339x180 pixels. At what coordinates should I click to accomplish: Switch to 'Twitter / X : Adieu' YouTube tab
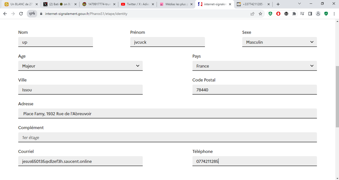[137, 4]
